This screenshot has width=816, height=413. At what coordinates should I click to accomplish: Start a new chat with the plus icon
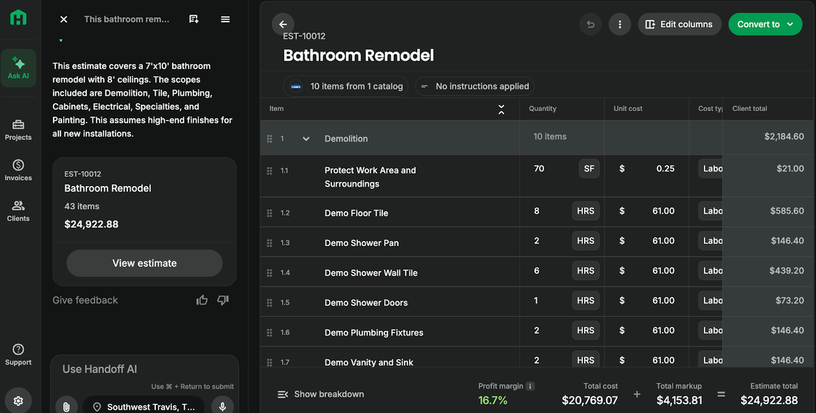194,19
